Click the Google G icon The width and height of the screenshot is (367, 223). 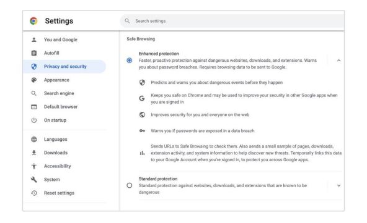[x=142, y=98]
